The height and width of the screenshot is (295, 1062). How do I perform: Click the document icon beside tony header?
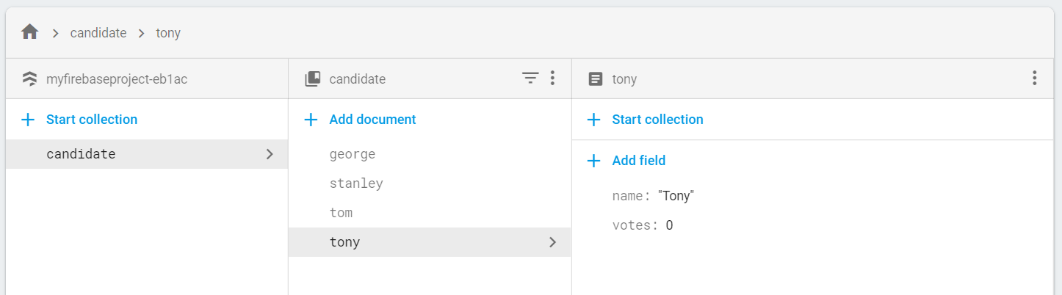pyautogui.click(x=596, y=79)
